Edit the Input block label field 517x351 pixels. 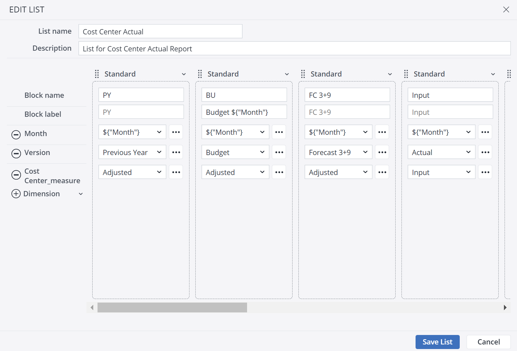point(450,112)
